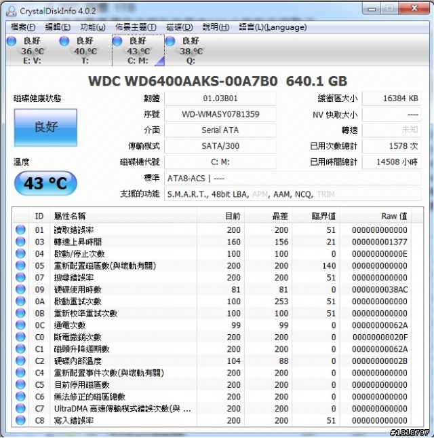The image size is (434, 438).
Task: Open the 功能(u) menu
Action: pyautogui.click(x=93, y=27)
